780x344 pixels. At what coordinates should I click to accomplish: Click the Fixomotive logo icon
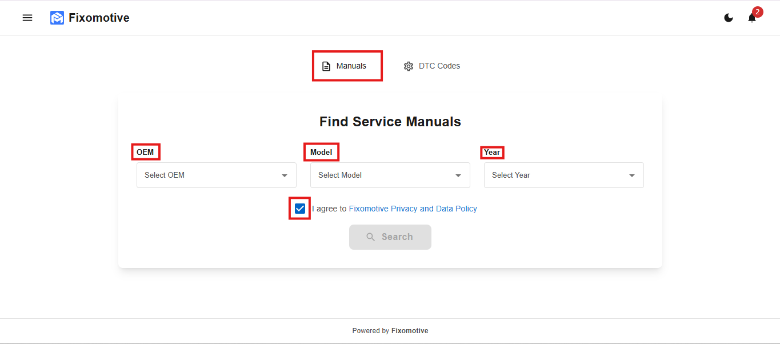tap(57, 18)
